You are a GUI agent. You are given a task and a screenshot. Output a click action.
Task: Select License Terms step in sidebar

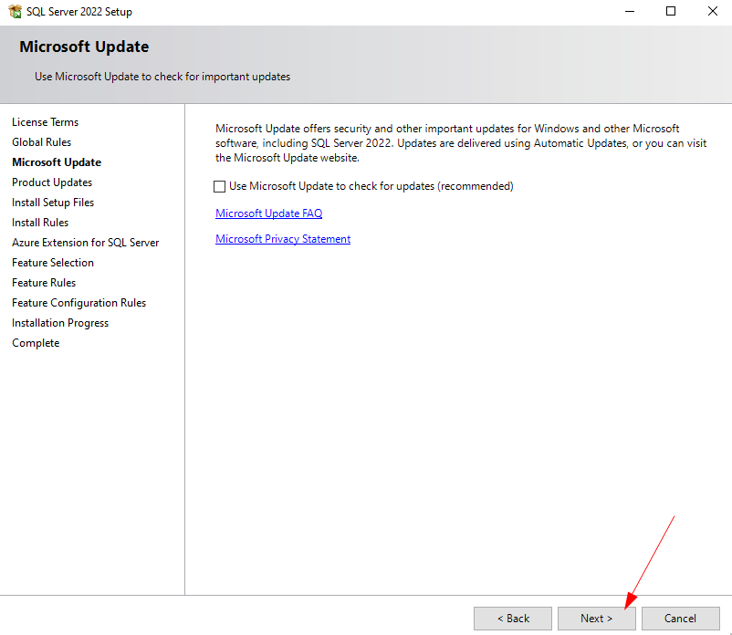(46, 122)
